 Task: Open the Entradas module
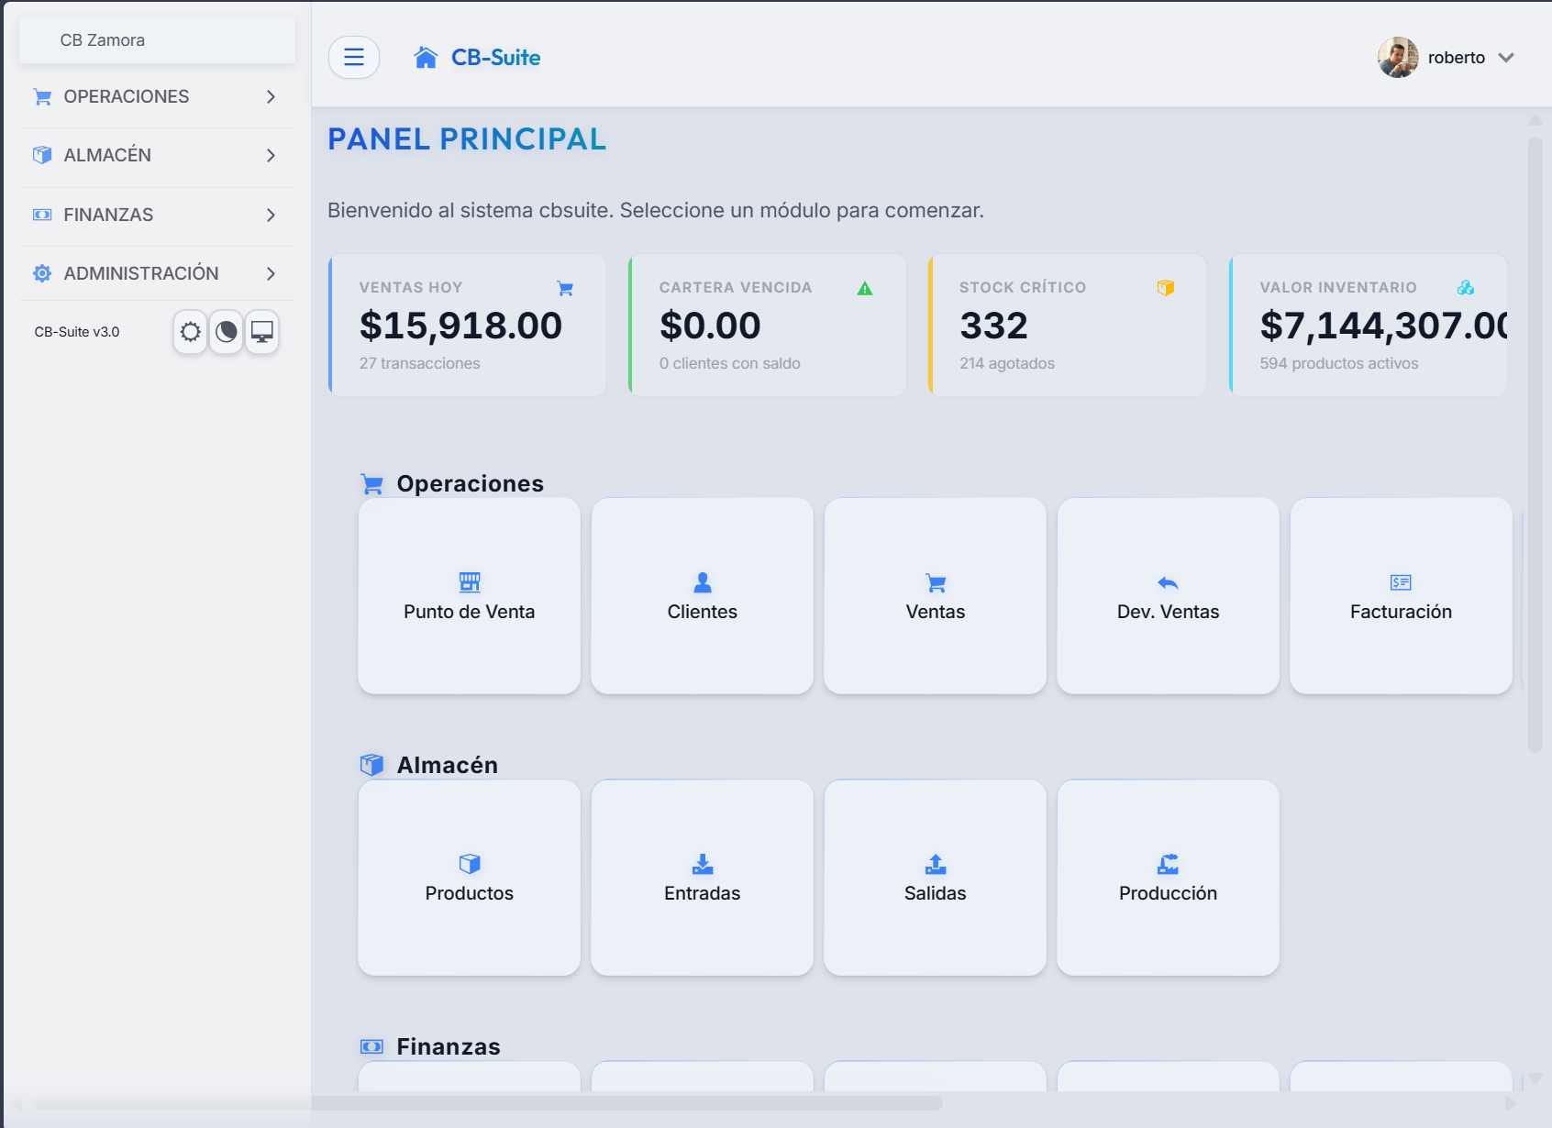pyautogui.click(x=703, y=878)
